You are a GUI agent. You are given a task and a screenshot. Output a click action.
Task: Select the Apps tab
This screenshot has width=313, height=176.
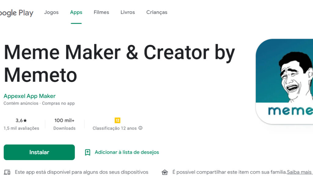point(76,13)
